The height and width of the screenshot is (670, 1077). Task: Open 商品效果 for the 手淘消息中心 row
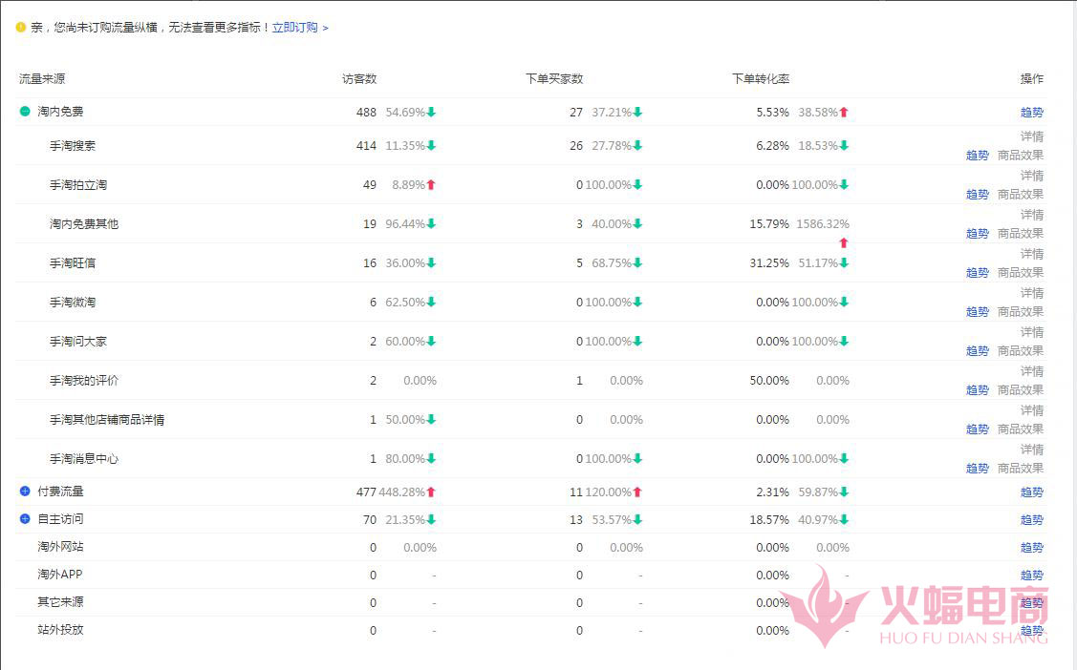point(1021,468)
